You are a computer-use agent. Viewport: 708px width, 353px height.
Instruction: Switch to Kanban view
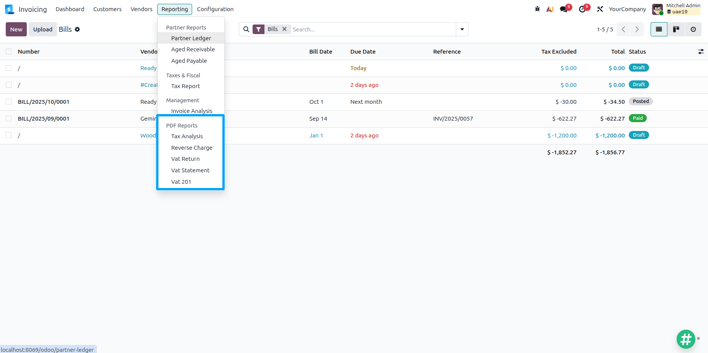(x=676, y=29)
